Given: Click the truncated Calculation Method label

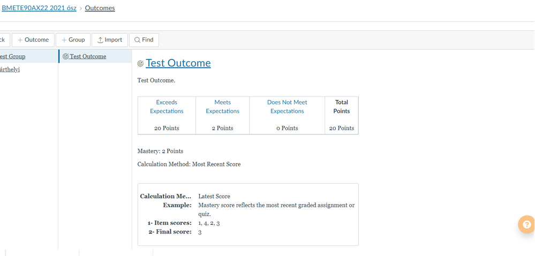Looking at the screenshot, I should (165, 196).
